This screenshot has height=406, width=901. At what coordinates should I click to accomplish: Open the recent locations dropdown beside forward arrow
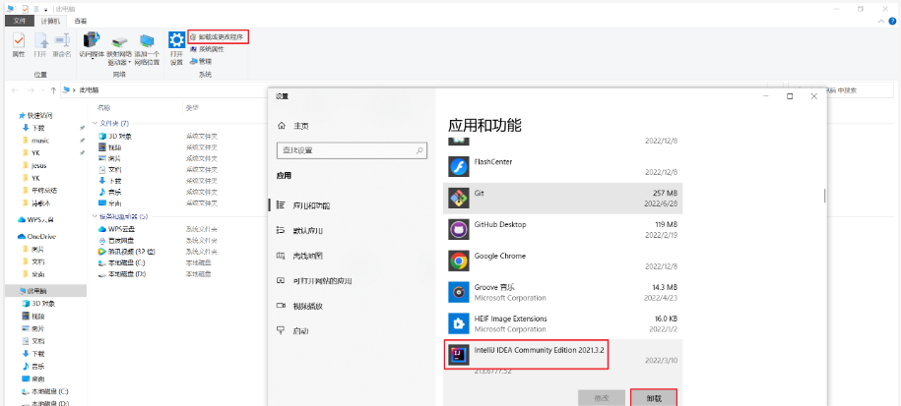tap(42, 90)
